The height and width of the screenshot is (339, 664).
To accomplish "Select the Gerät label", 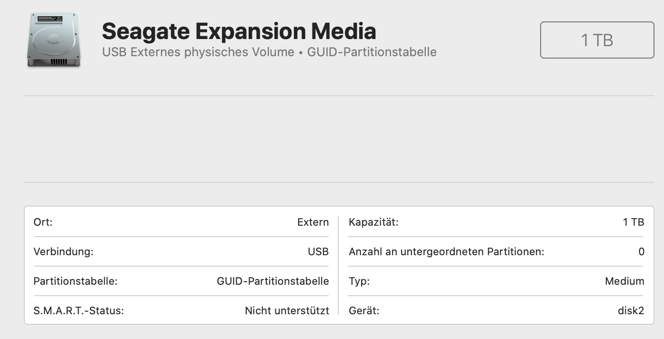I will tap(364, 311).
